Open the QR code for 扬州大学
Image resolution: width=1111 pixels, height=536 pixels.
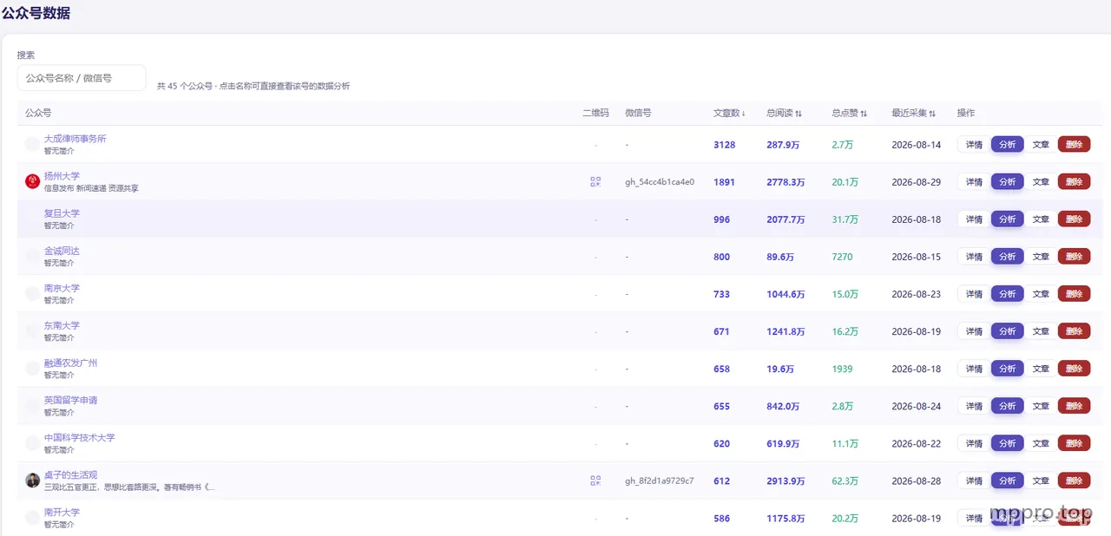[x=595, y=182]
